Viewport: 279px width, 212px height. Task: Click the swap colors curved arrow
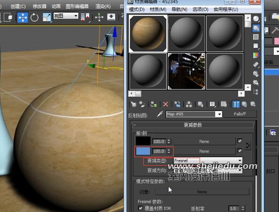[x=248, y=146]
